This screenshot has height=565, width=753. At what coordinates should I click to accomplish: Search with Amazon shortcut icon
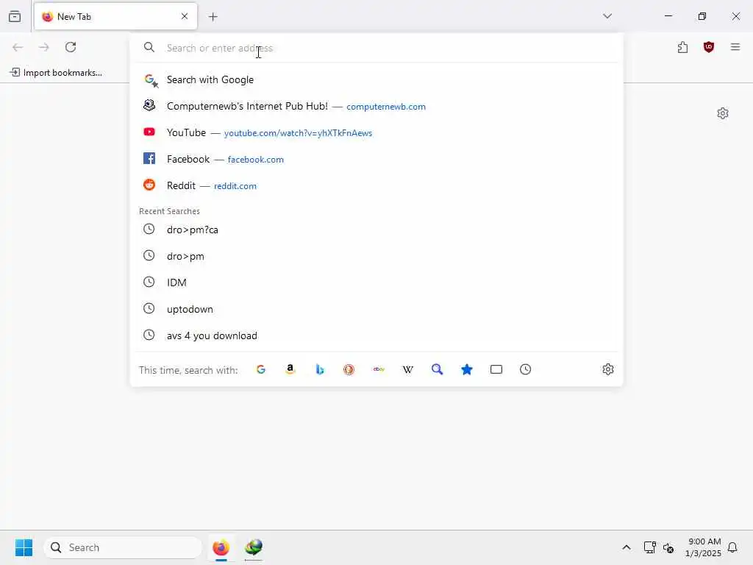[290, 369]
